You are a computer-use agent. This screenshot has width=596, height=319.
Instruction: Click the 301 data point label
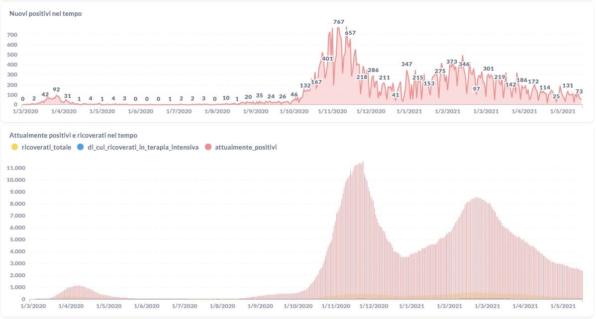[489, 69]
